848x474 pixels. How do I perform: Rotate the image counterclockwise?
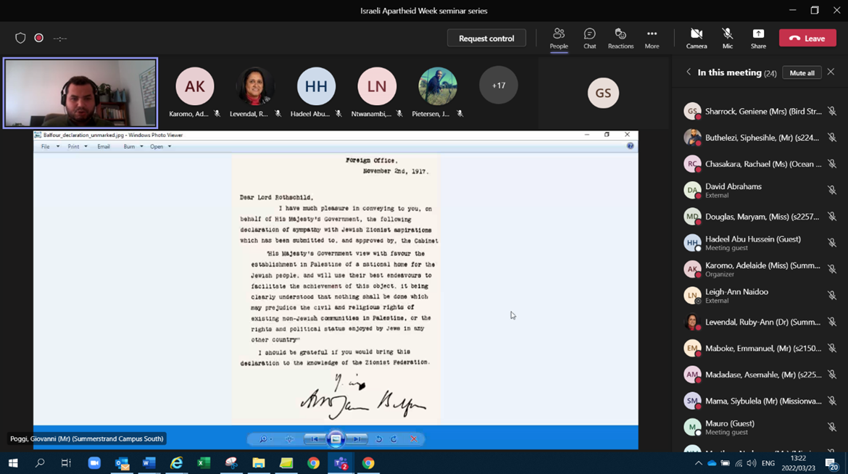(378, 438)
